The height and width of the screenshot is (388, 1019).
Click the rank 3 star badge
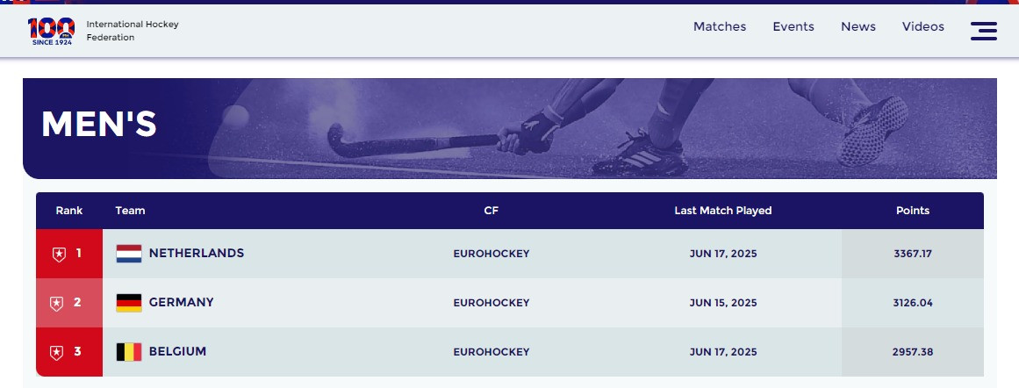[x=56, y=352]
